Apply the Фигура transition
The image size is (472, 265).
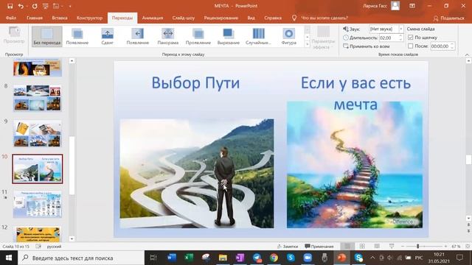click(x=288, y=36)
